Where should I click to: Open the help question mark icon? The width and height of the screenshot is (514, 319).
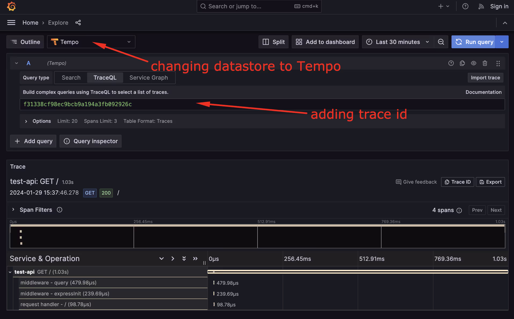465,6
